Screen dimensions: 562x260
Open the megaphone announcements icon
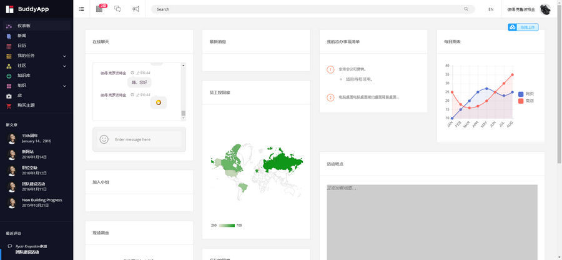(136, 9)
